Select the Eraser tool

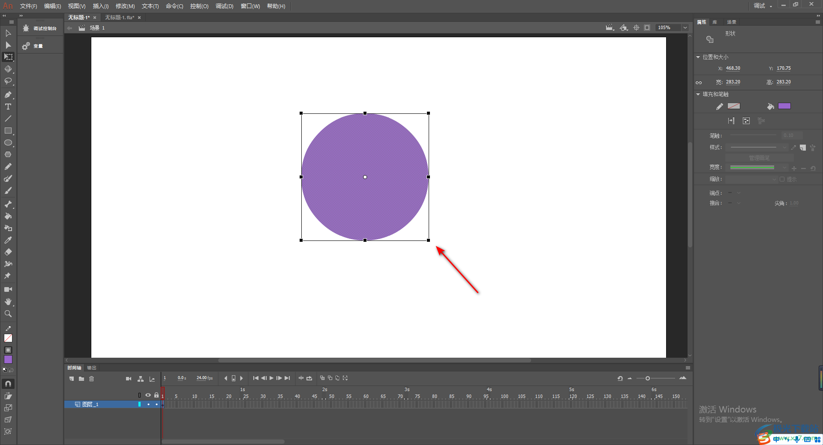[8, 252]
